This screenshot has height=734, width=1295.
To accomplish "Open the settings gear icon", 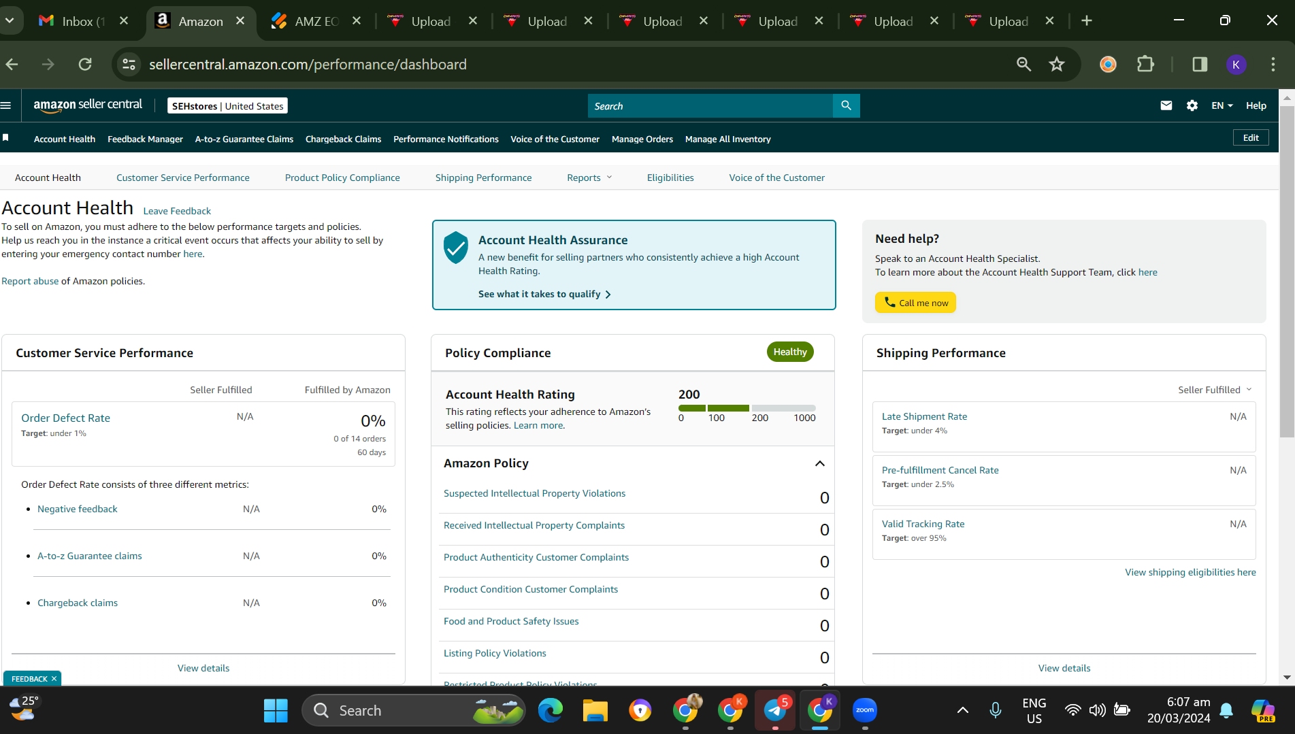I will pos(1192,105).
